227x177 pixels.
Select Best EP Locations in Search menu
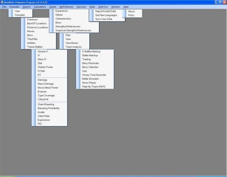[x=37, y=24]
